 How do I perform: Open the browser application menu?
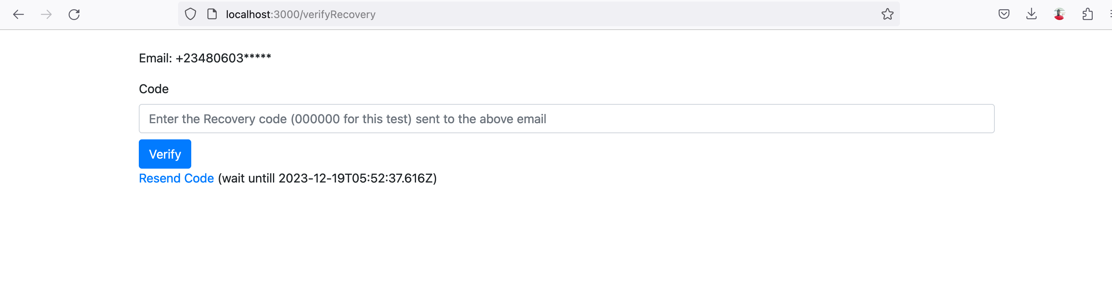point(1110,15)
